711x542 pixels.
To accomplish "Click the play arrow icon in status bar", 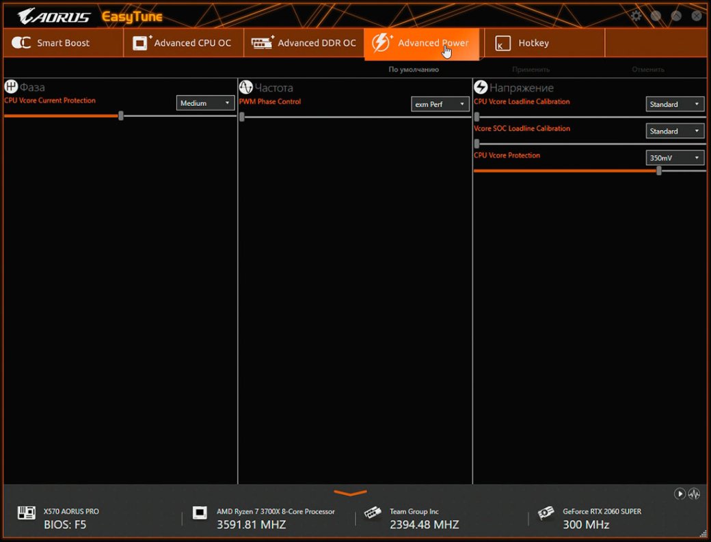I will pos(680,493).
